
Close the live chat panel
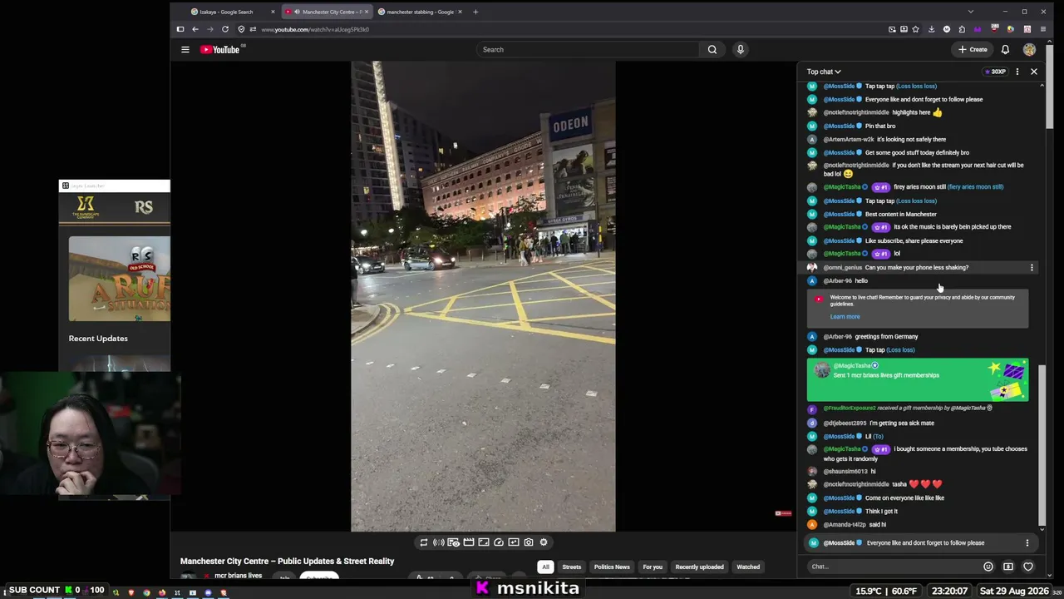coord(1034,72)
